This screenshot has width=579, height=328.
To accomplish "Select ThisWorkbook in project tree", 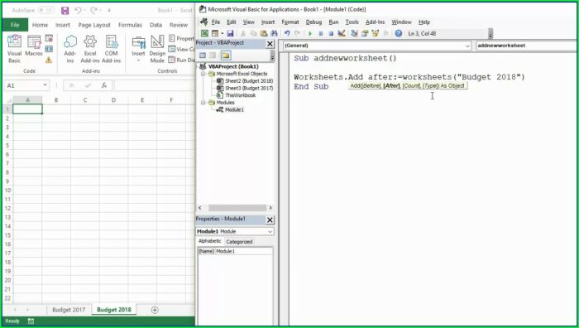I will point(240,95).
